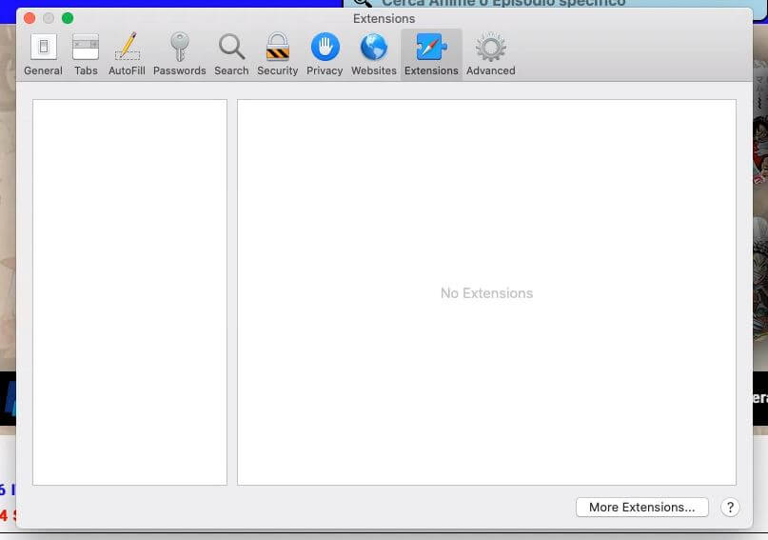Viewport: 768px width, 540px height.
Task: Click the webpage search magnifier icon behind window
Action: point(363,3)
